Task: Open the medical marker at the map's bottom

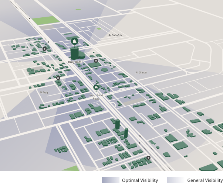Action: pos(148,158)
